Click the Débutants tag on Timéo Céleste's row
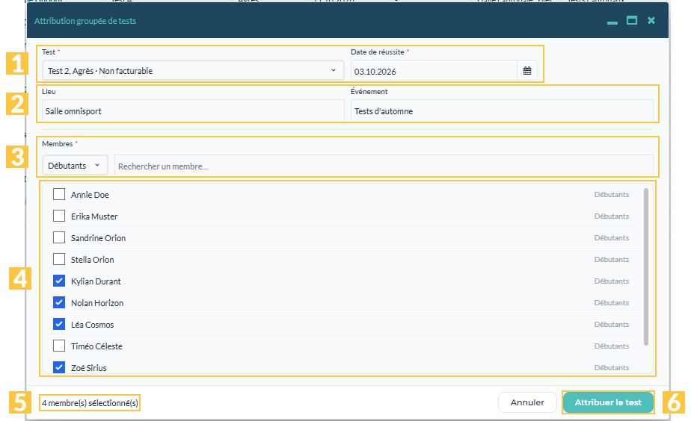 pyautogui.click(x=612, y=346)
